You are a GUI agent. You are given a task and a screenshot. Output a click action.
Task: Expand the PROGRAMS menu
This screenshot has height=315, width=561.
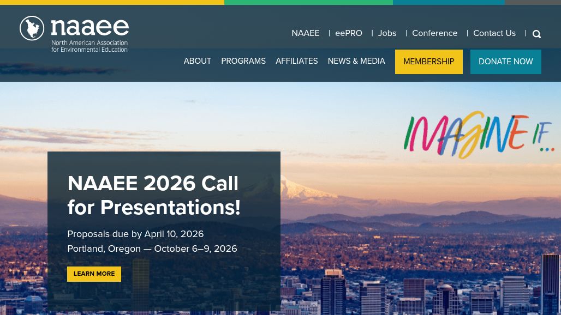[x=243, y=61]
